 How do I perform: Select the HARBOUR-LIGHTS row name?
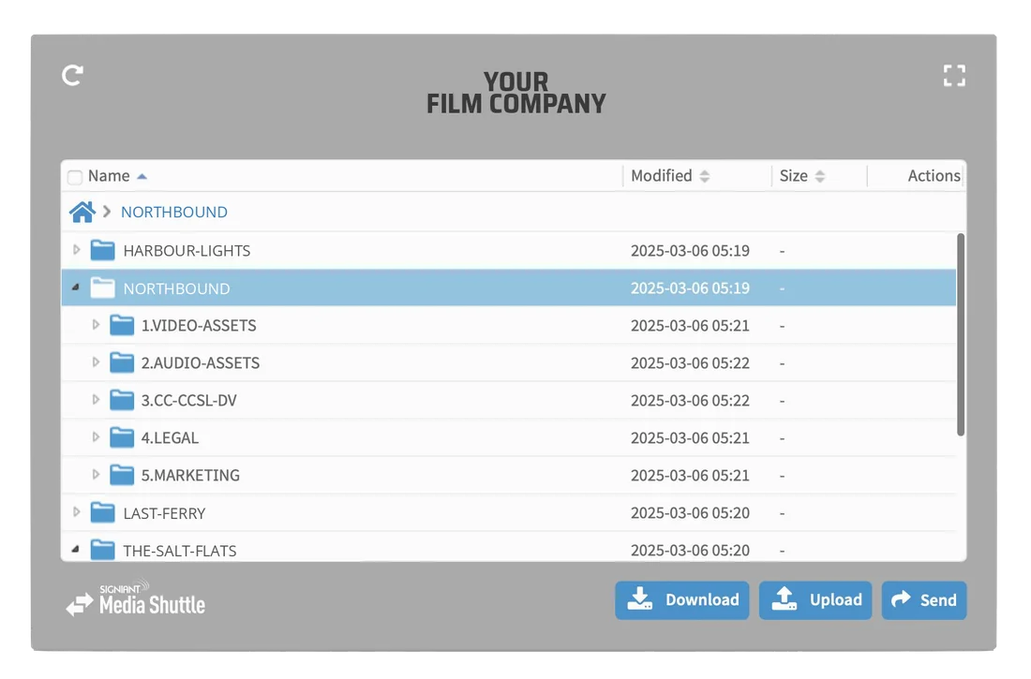pyautogui.click(x=187, y=251)
